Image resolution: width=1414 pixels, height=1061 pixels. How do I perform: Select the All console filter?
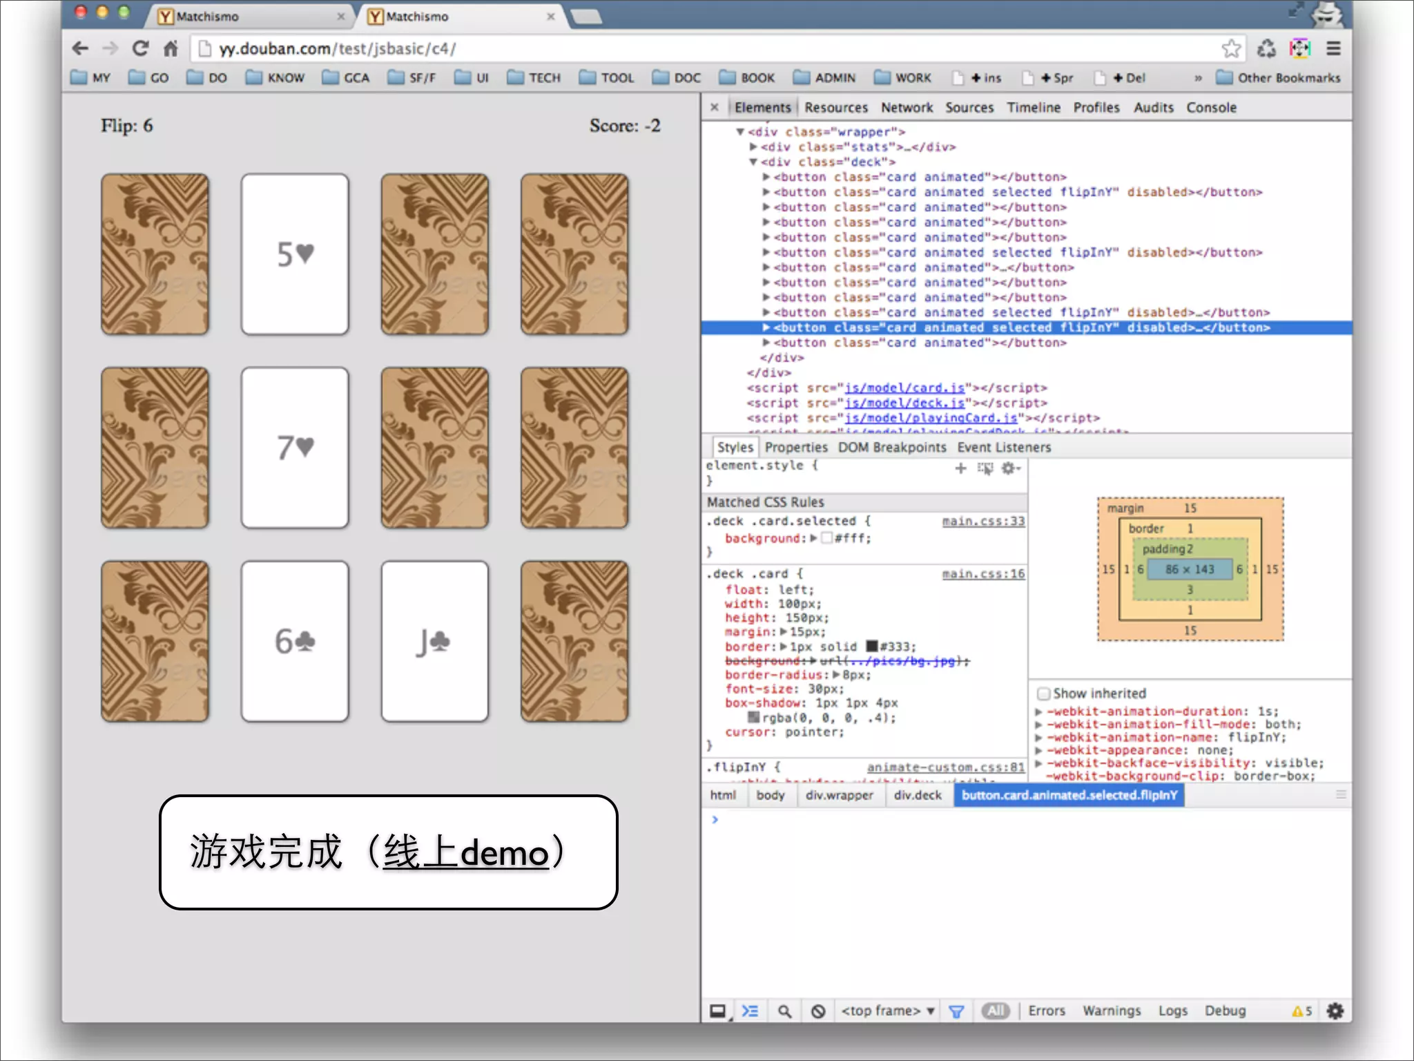click(x=995, y=1011)
